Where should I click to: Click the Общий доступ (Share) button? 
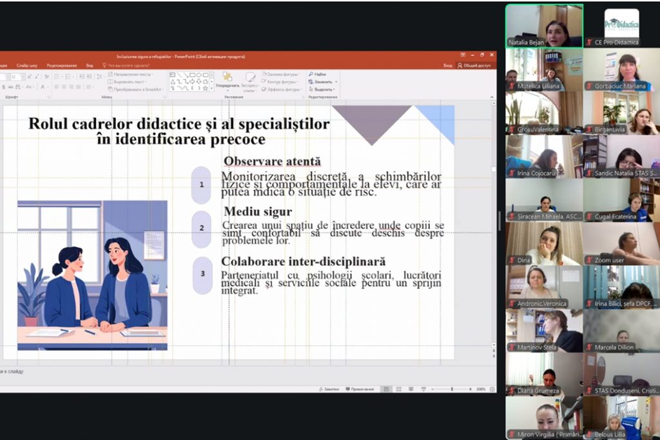click(x=474, y=65)
